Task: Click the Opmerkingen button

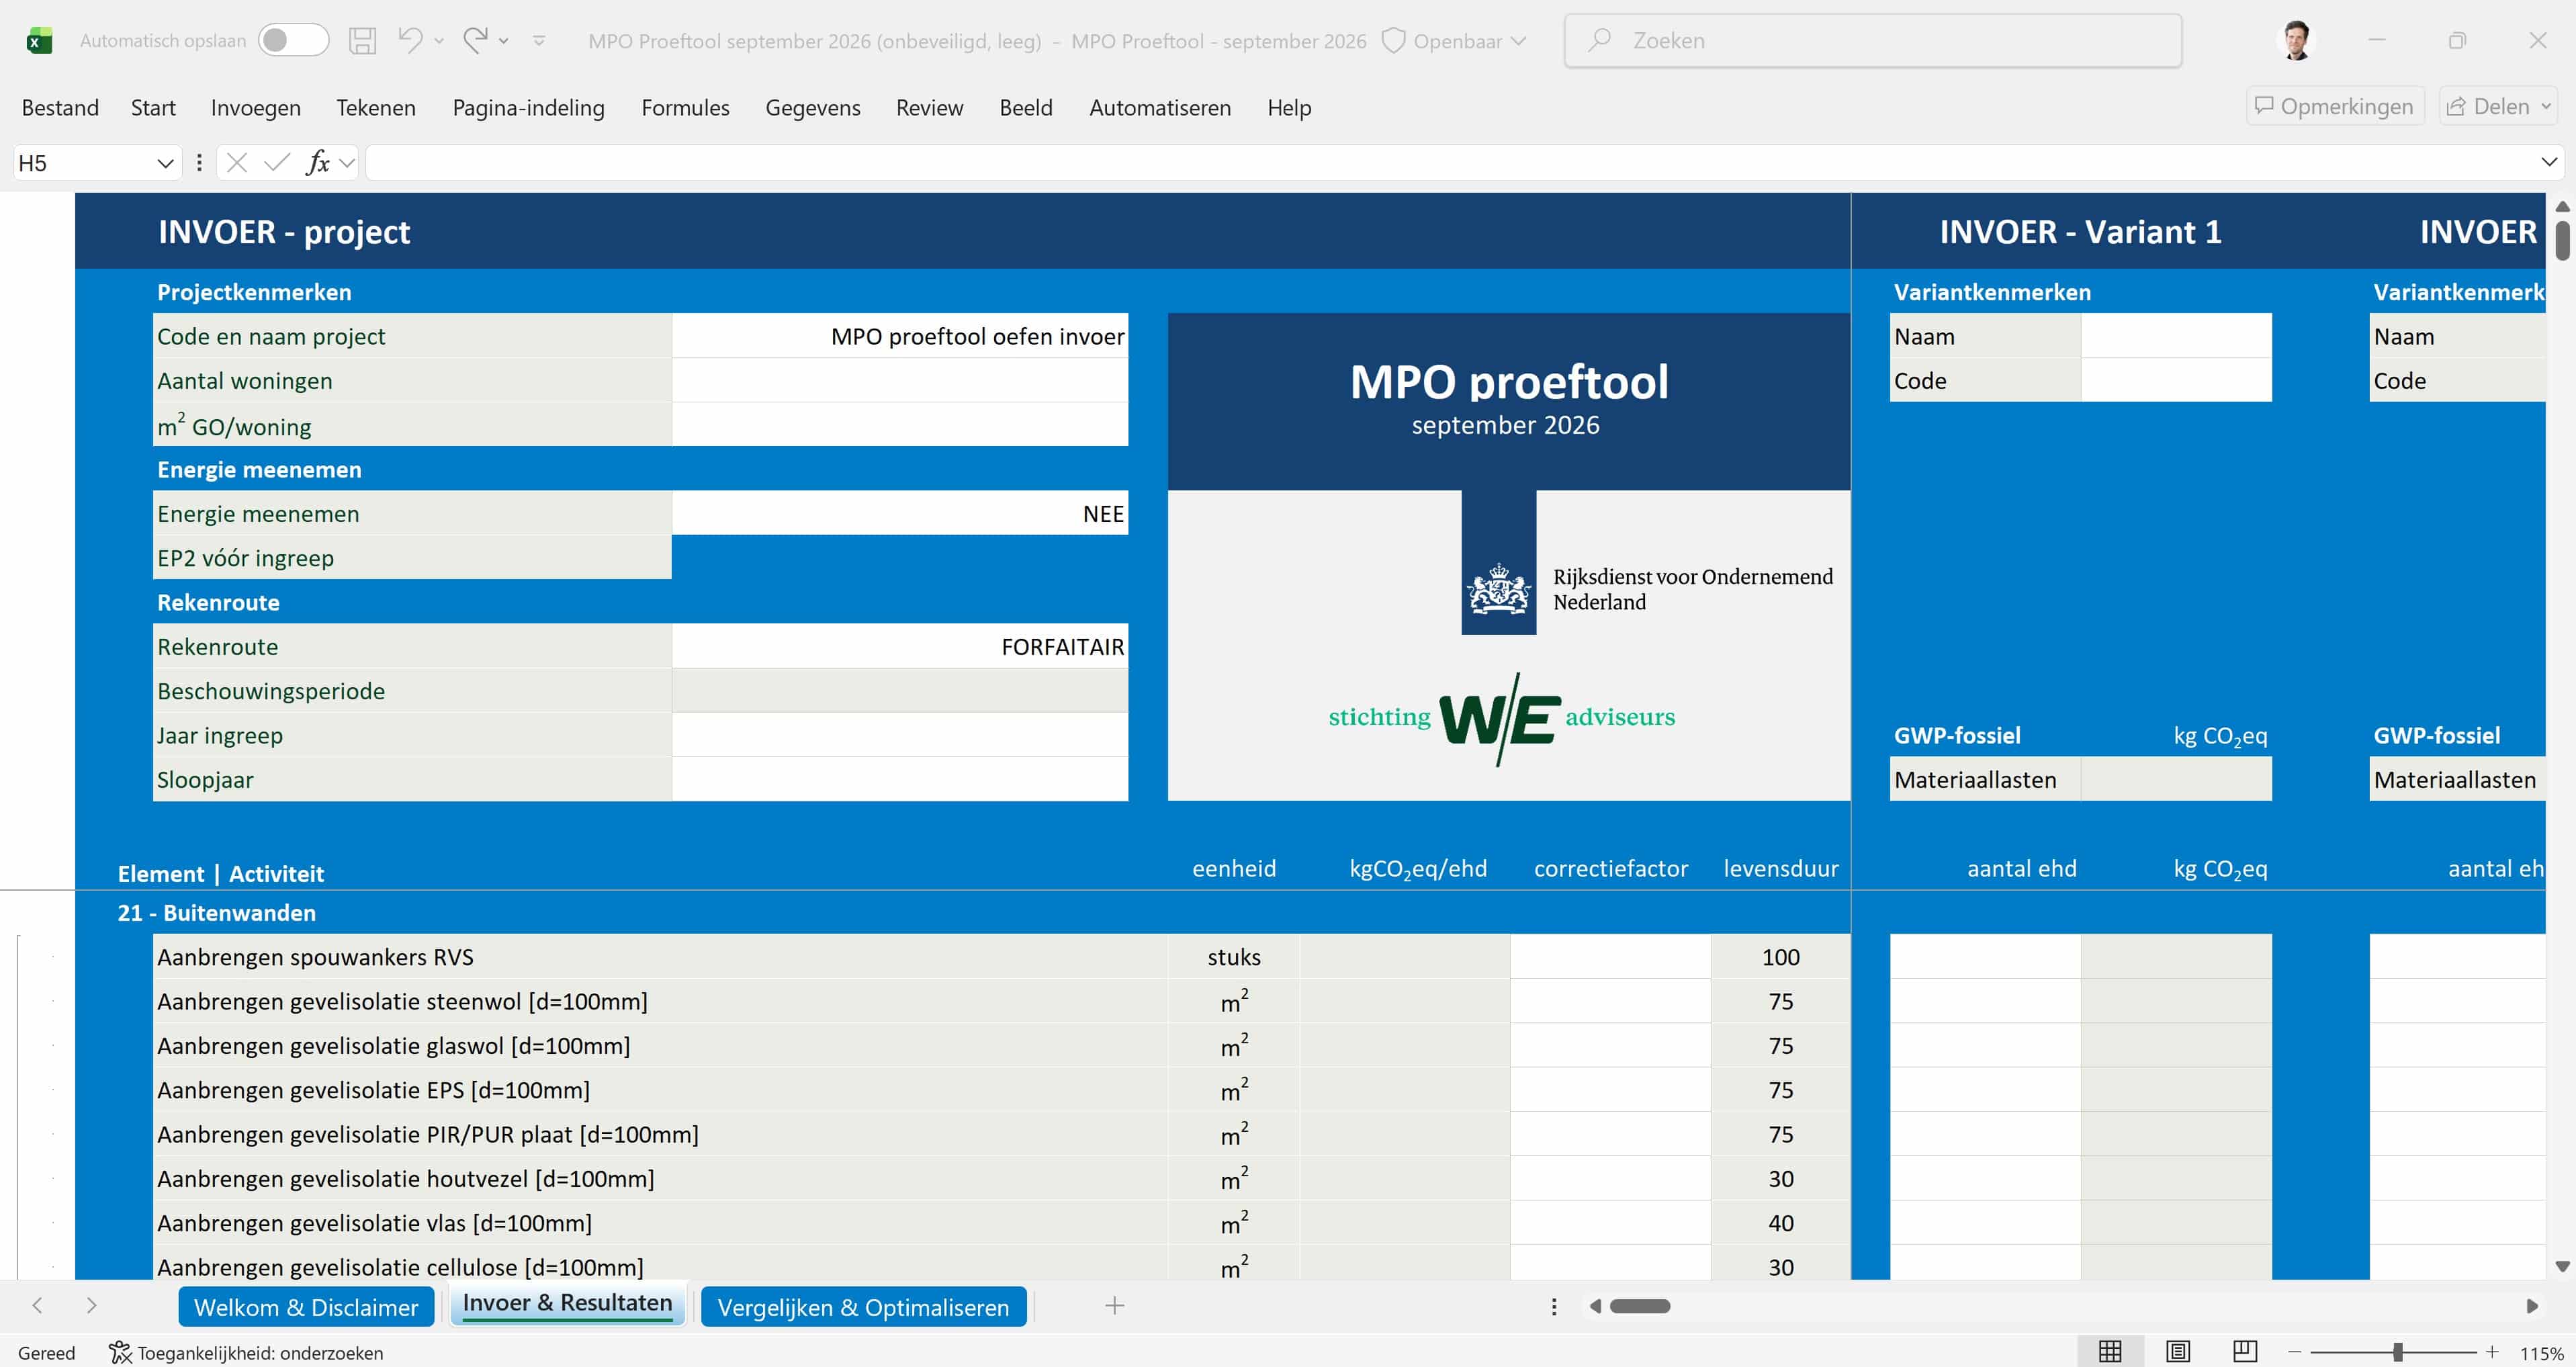Action: click(2335, 106)
